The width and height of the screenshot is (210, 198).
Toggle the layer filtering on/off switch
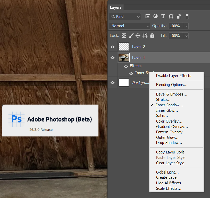[x=187, y=16]
